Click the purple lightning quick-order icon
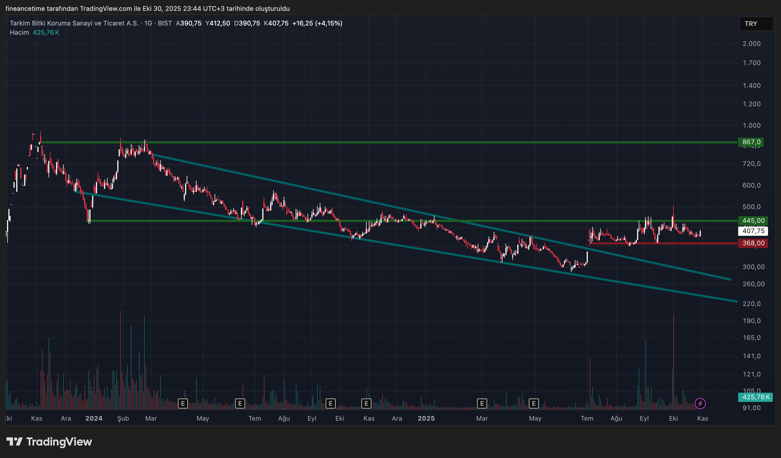This screenshot has width=781, height=458. (x=700, y=403)
